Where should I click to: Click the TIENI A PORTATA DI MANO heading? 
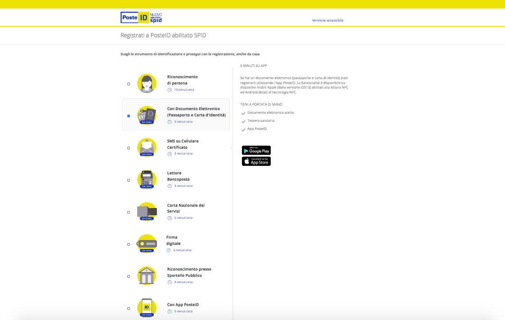[x=261, y=104]
